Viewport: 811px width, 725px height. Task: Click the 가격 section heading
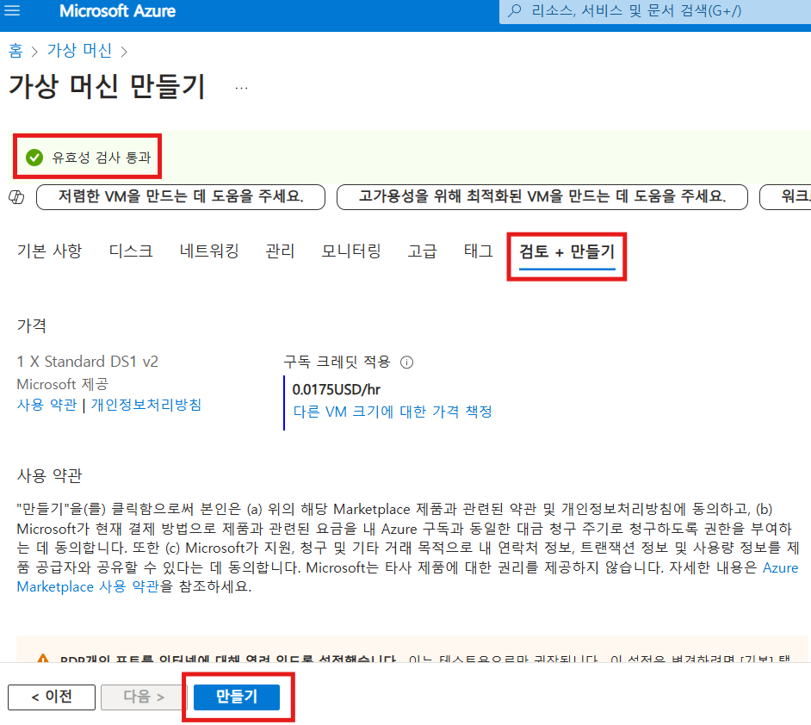[32, 325]
